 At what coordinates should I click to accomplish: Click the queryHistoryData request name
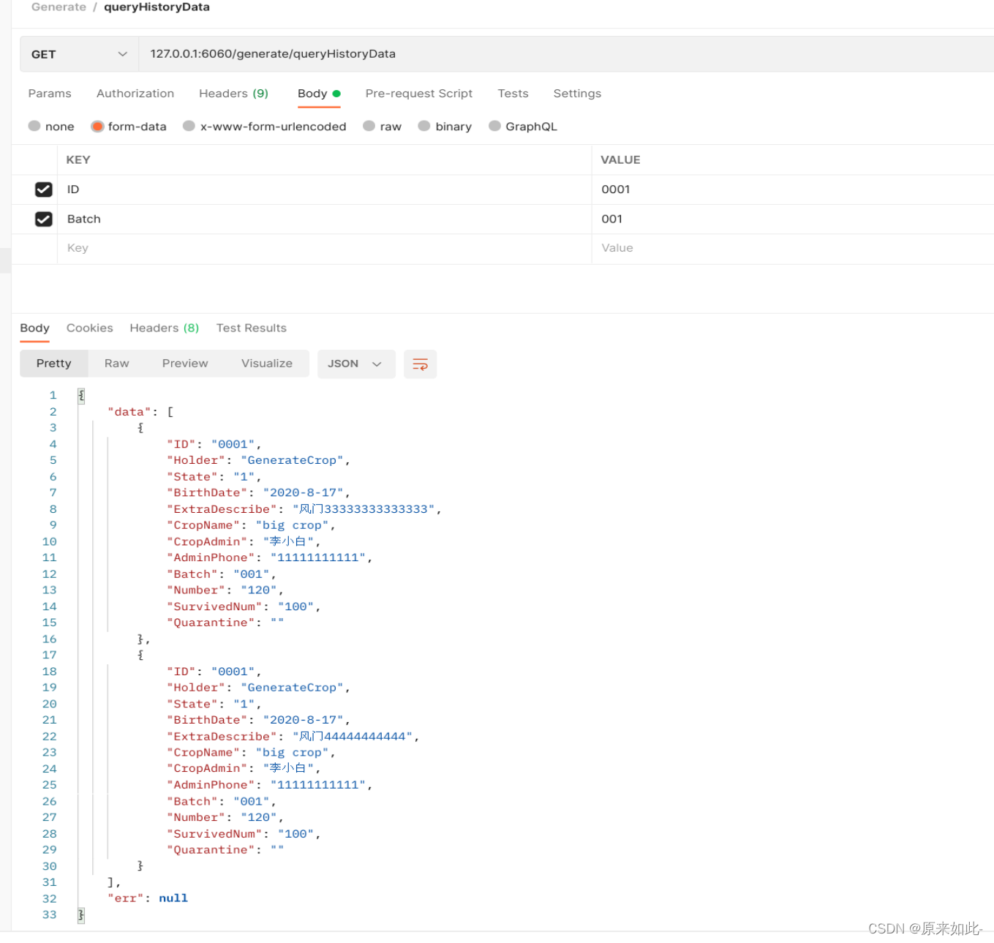coord(157,7)
